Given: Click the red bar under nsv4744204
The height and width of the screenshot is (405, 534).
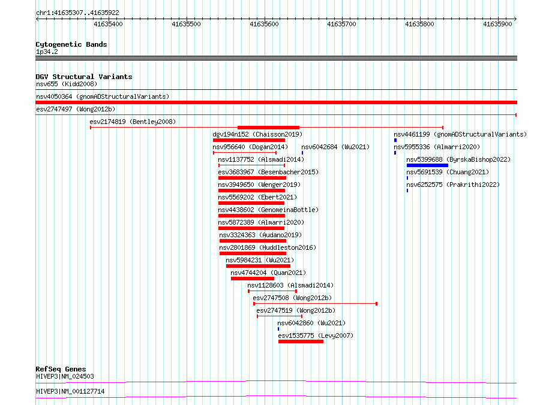Looking at the screenshot, I should pyautogui.click(x=253, y=279).
